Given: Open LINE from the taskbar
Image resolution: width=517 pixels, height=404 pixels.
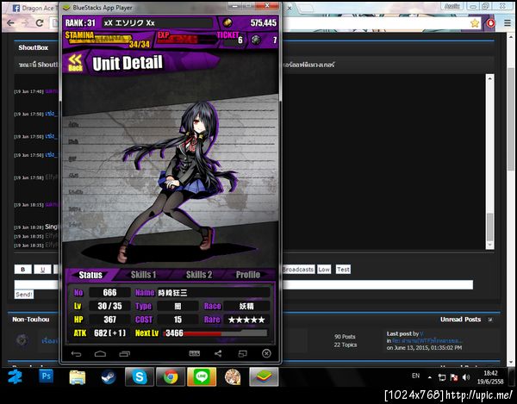Looking at the screenshot, I should 202,376.
